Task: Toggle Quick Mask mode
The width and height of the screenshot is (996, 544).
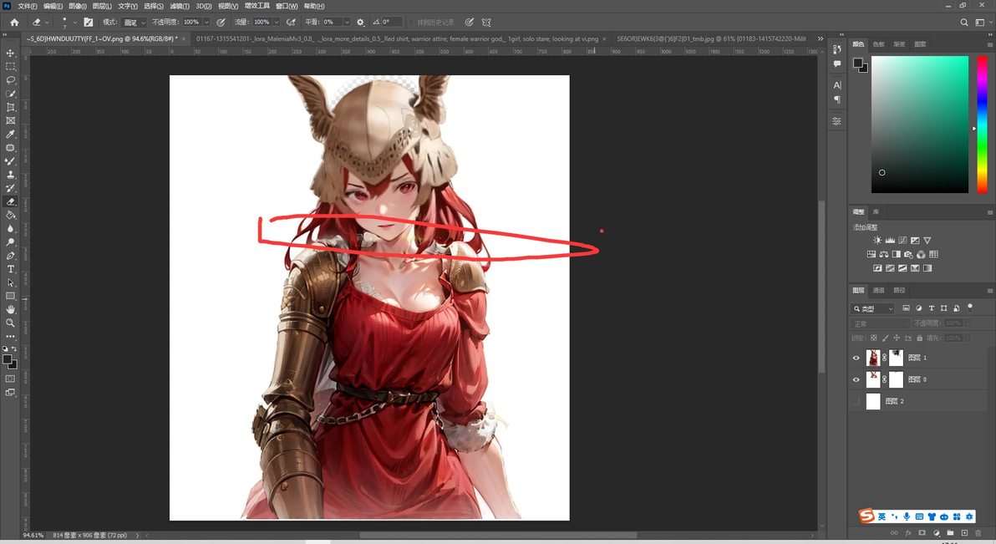Action: click(10, 379)
